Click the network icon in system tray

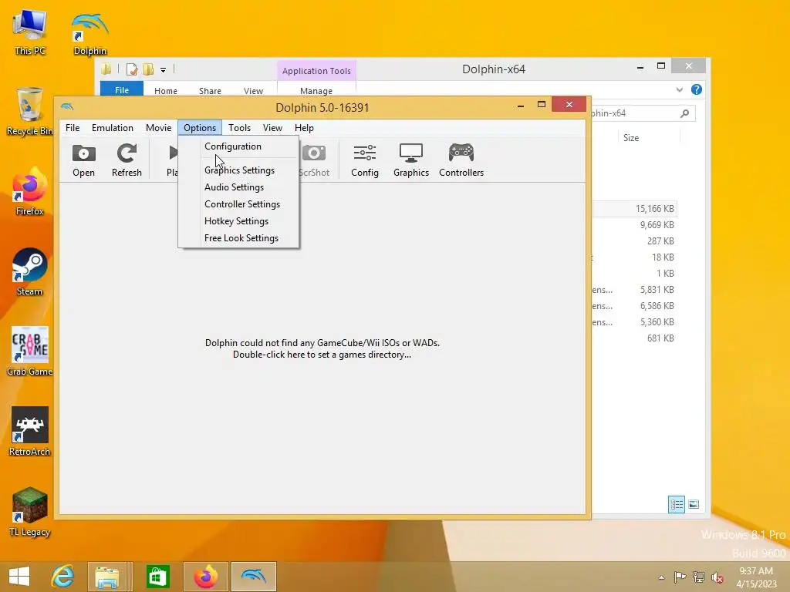click(699, 577)
